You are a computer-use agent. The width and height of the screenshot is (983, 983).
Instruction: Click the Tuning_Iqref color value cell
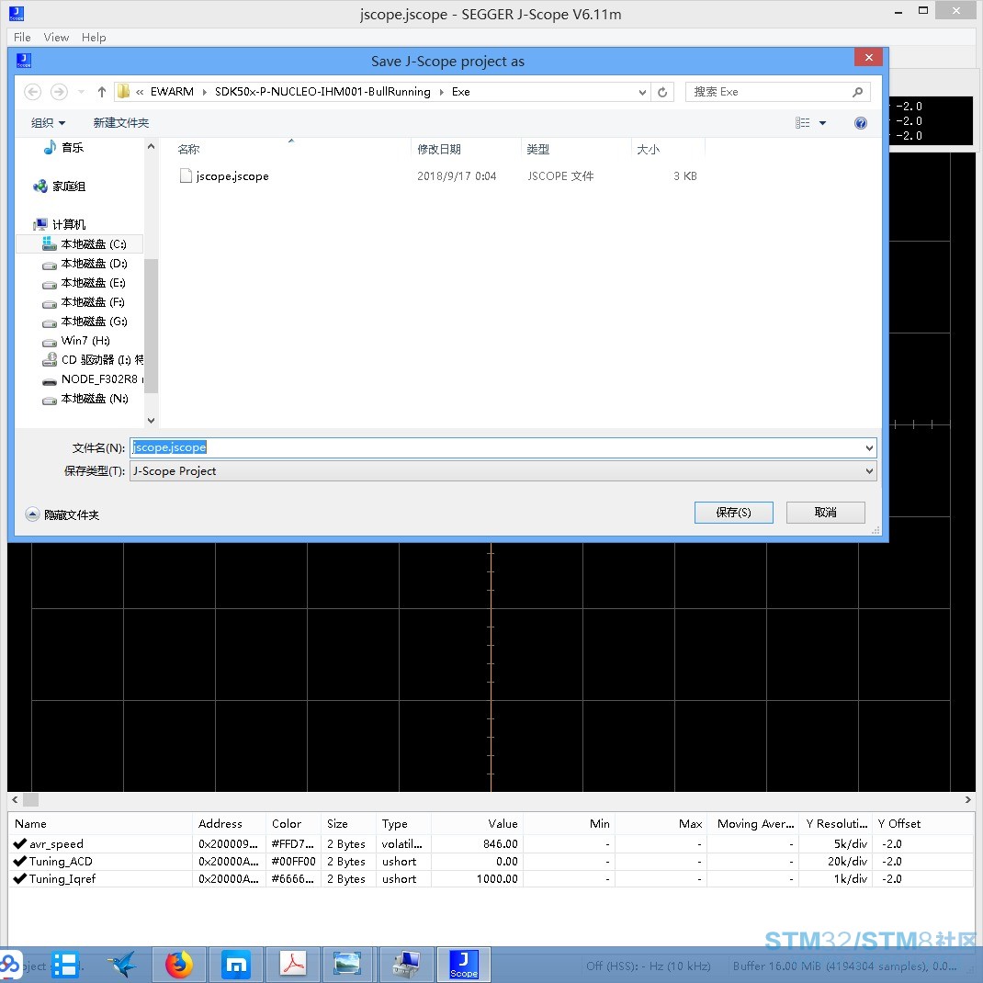click(293, 879)
